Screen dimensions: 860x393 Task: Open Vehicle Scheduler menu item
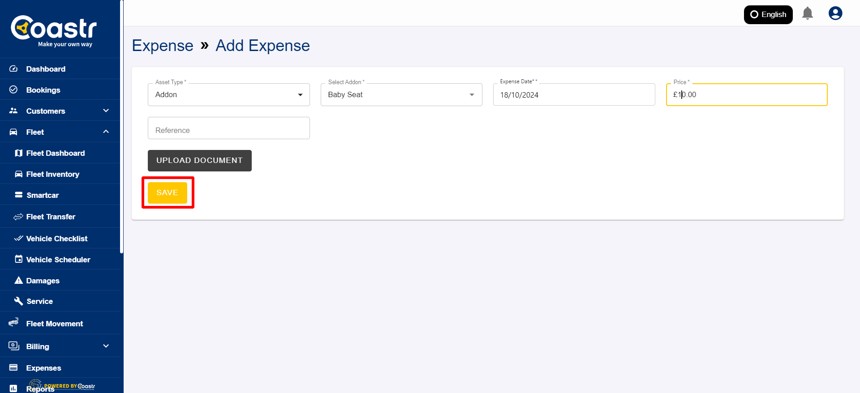pos(60,260)
